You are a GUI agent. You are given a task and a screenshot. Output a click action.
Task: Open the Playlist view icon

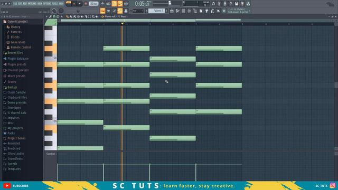(172, 11)
